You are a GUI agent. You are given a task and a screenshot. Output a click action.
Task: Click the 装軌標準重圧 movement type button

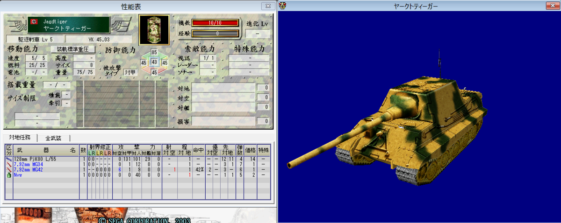coord(72,49)
